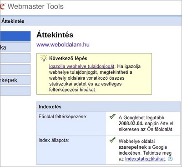Select the Áttekintés breadcrumb in the top bar

[x=13, y=21]
